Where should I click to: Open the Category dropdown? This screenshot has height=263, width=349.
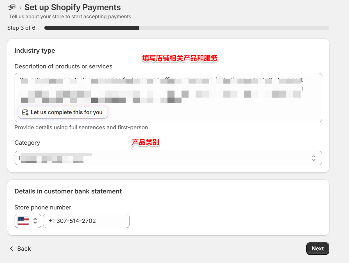click(168, 158)
